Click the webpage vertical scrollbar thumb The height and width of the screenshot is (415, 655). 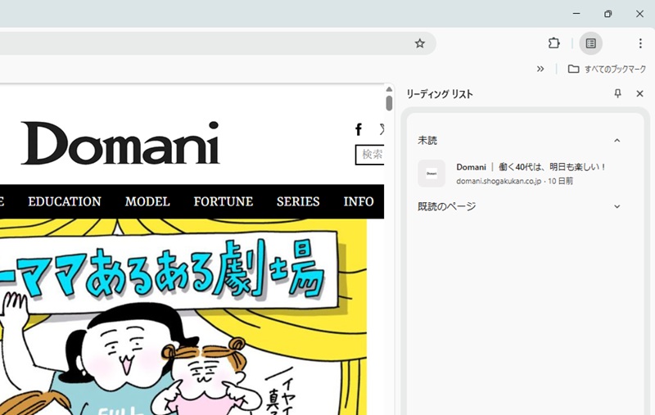(389, 103)
